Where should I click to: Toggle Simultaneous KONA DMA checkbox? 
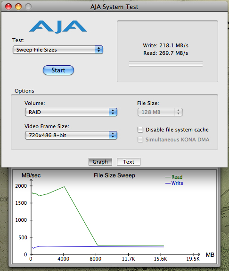(x=140, y=140)
